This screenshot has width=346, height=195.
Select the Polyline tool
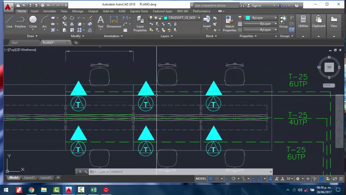(x=20, y=22)
